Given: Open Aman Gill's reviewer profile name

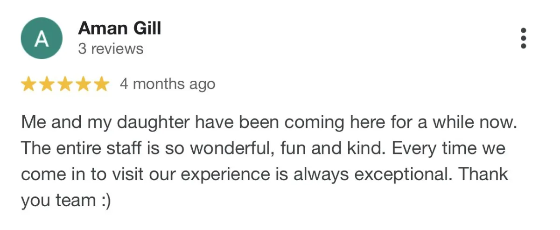Looking at the screenshot, I should click(x=119, y=28).
